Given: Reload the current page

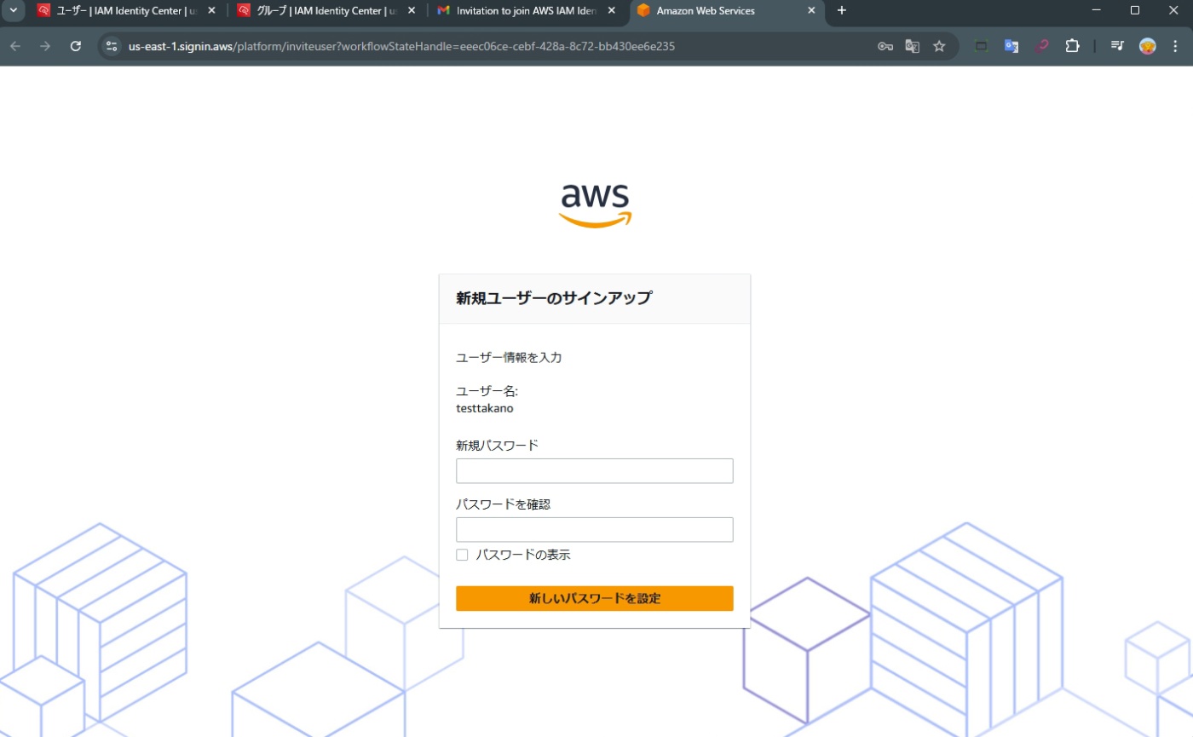Looking at the screenshot, I should (x=76, y=46).
